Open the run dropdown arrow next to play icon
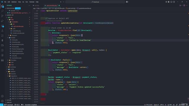Viewport: 189px width, 106px height. click(x=182, y=5)
